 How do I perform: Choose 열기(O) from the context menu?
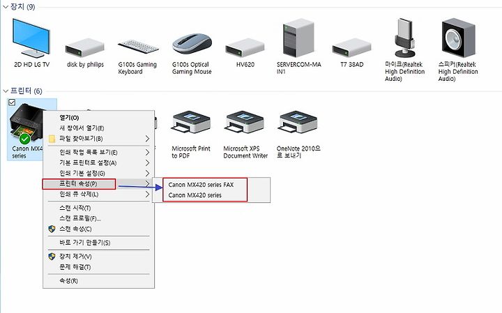[98, 117]
